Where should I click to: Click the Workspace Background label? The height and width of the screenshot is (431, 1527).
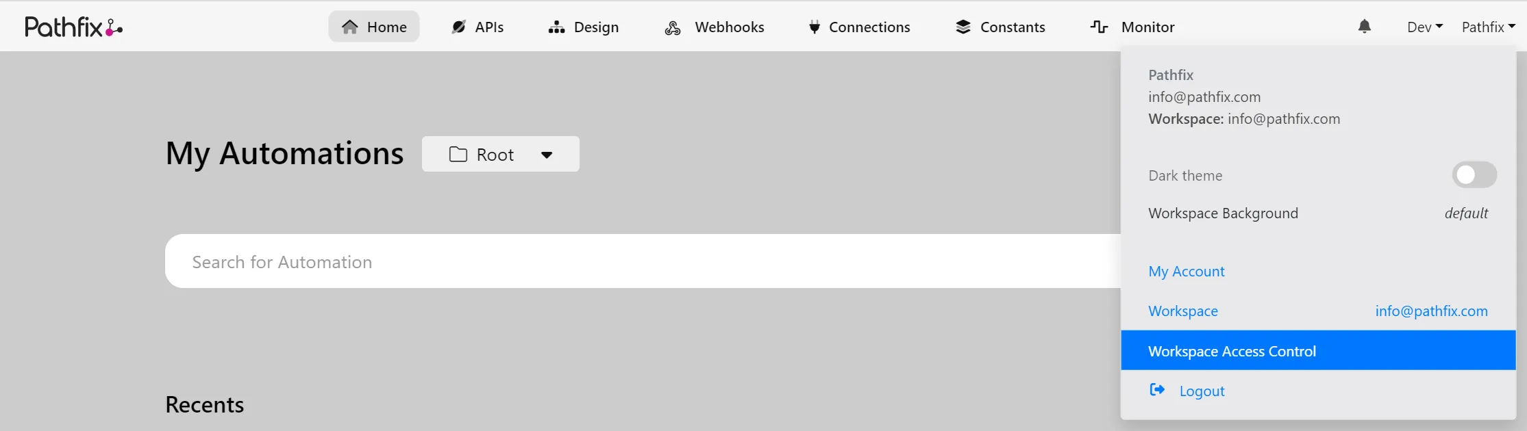coord(1223,213)
